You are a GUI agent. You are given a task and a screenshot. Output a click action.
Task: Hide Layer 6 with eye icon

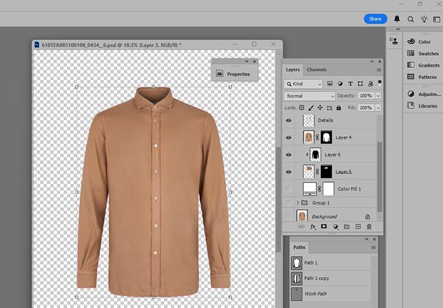pyautogui.click(x=289, y=155)
